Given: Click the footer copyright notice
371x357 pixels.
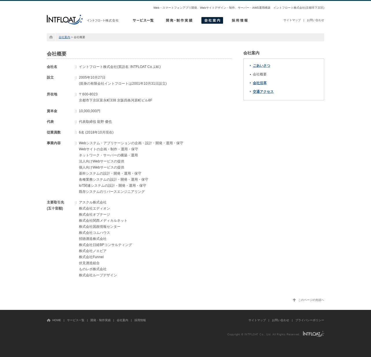Looking at the screenshot, I should tap(264, 334).
